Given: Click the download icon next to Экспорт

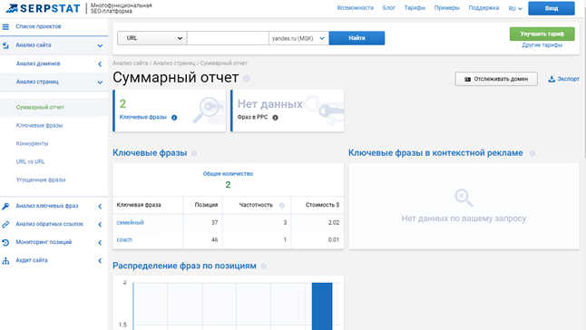Looking at the screenshot, I should [552, 79].
